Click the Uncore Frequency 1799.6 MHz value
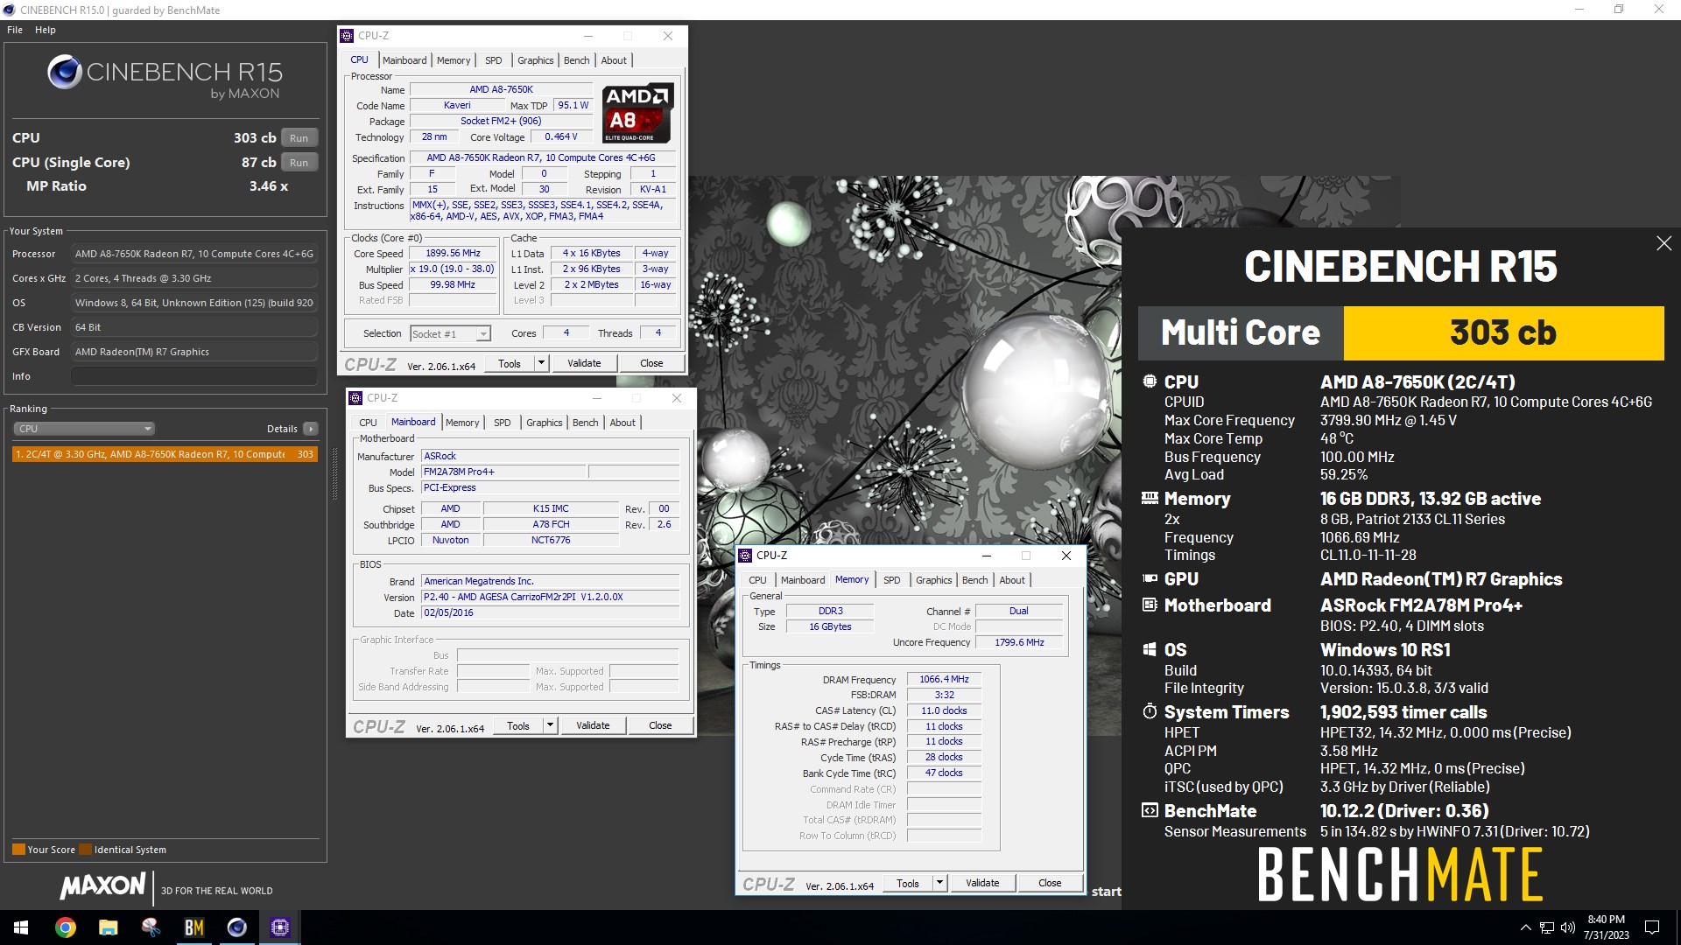The height and width of the screenshot is (945, 1681). [x=1019, y=642]
